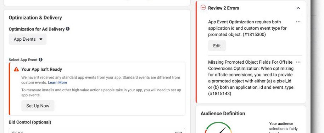Viewport: 324px width, 133px height.
Task: Click the error text mentioning #1815300
Action: [247, 28]
